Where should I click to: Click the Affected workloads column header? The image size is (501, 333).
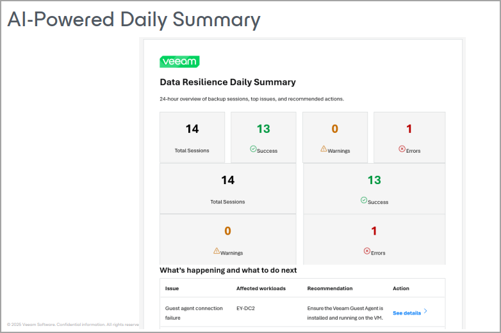point(261,288)
